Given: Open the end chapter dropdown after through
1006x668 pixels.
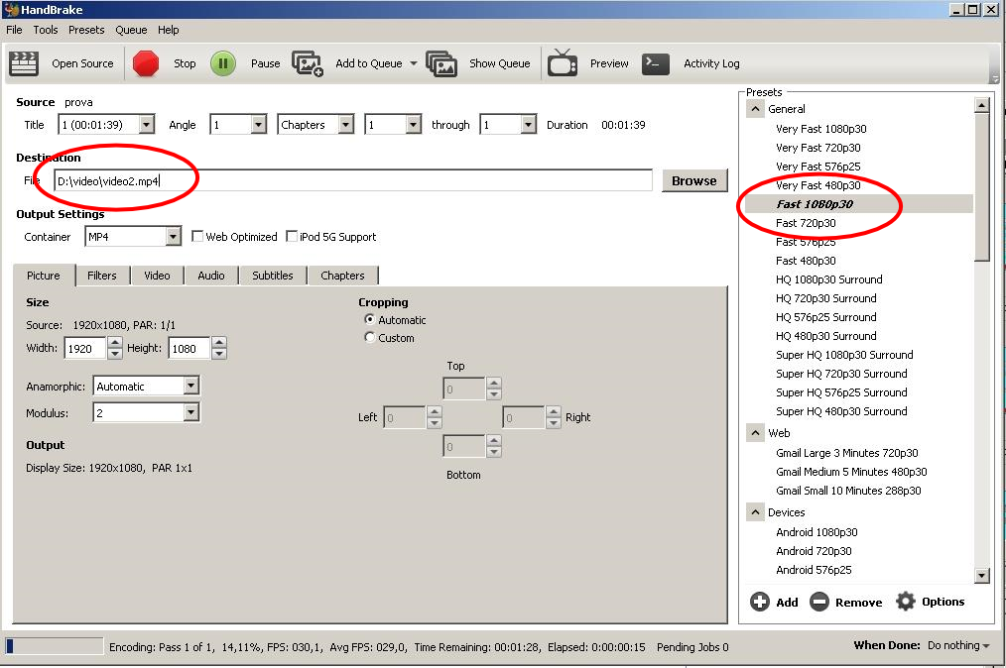Looking at the screenshot, I should 529,124.
